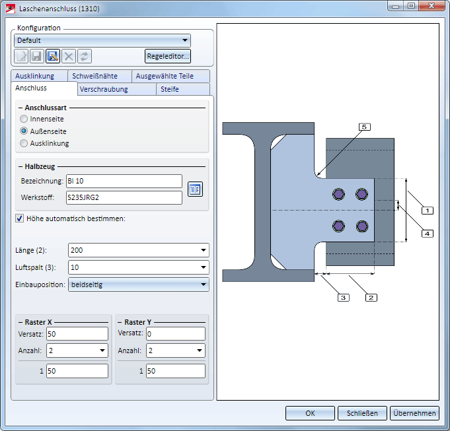Select the Innenseite radio button
Screen dimensions: 450x431
point(24,119)
